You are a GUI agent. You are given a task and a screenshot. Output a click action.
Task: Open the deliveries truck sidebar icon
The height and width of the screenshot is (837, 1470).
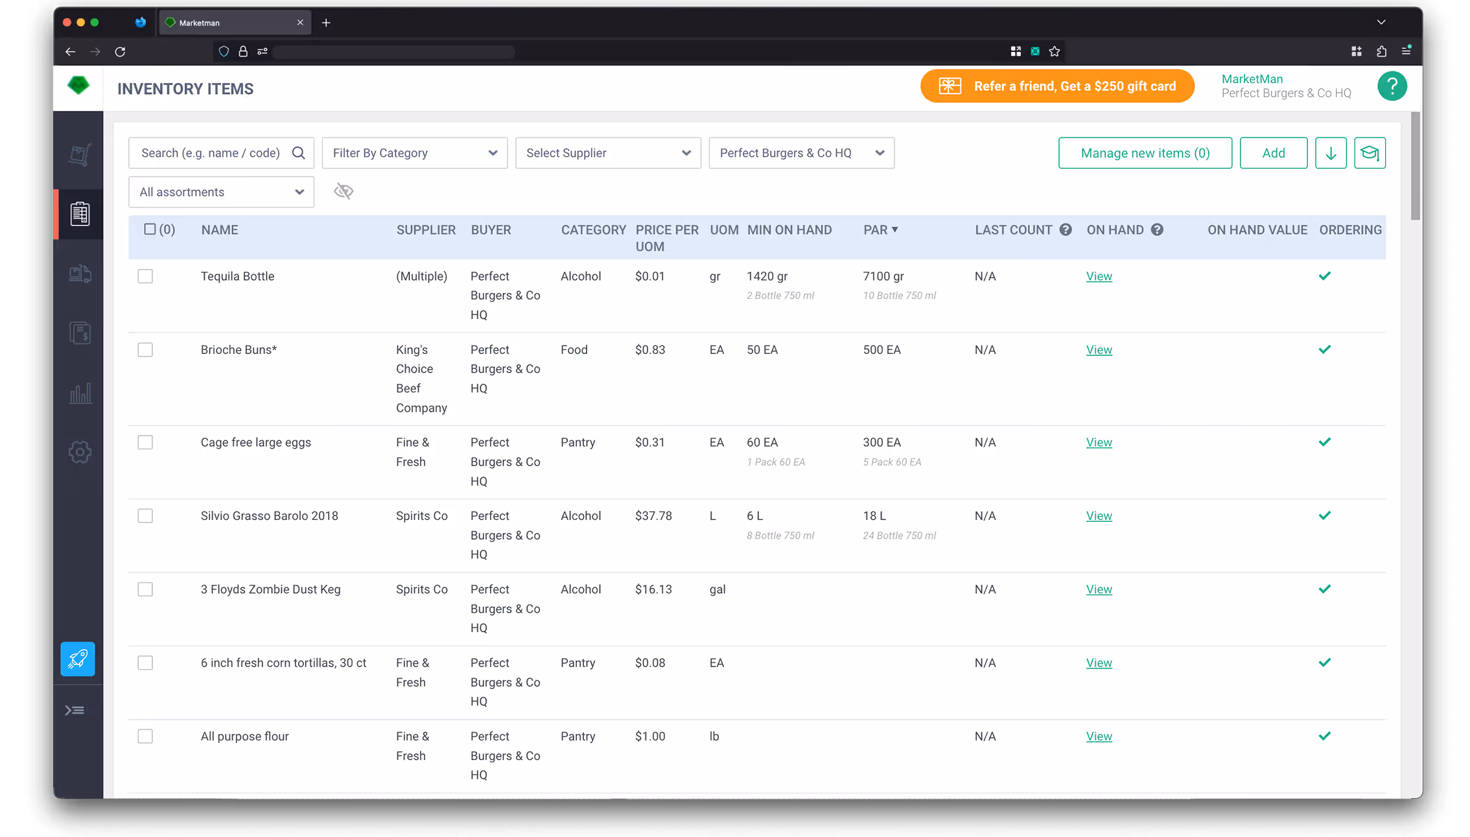point(80,274)
